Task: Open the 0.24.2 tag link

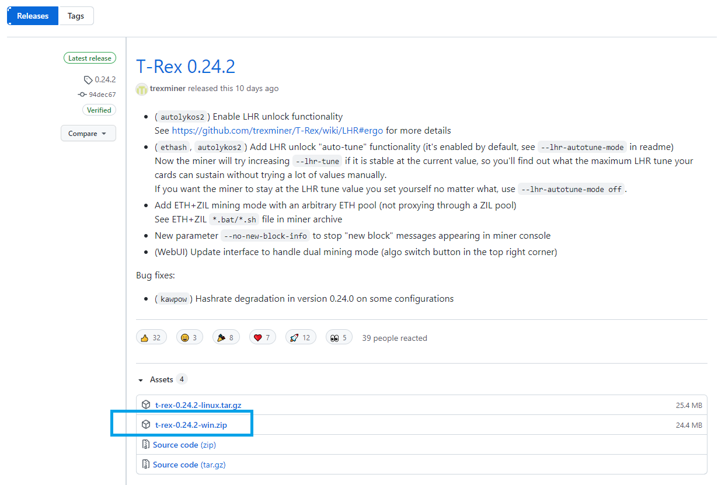Action: (105, 80)
